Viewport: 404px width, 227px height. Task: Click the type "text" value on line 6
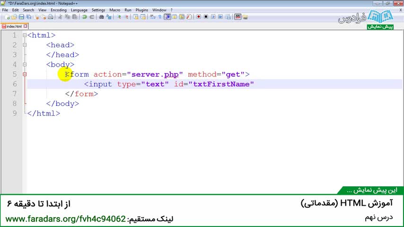click(155, 84)
